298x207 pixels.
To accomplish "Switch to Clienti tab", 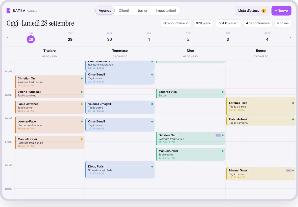I will coord(124,11).
